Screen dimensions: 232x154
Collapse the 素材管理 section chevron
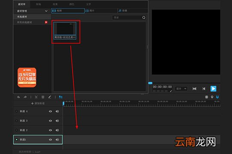tap(46, 11)
